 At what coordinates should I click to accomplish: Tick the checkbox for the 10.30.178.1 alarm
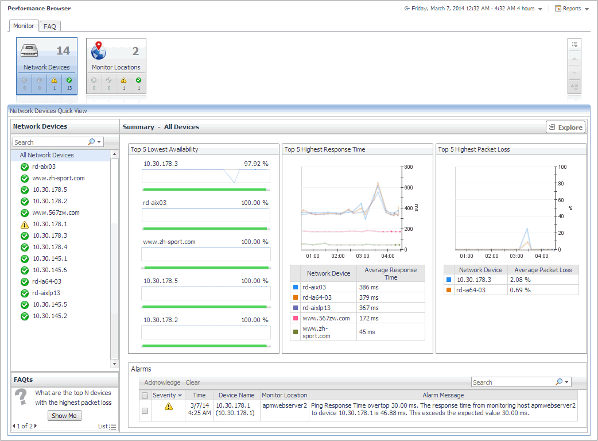click(x=145, y=411)
